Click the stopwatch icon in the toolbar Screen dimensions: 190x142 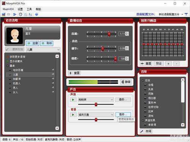pos(21,14)
